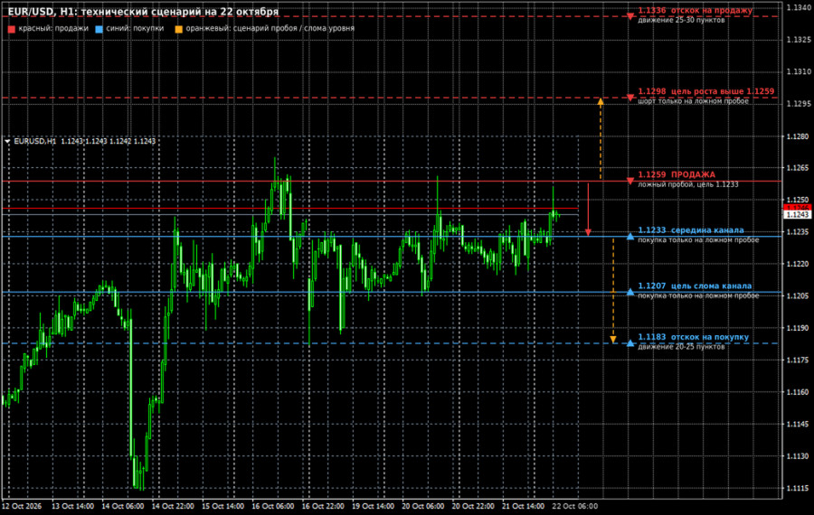Viewport: 814px width, 515px height.
Task: Click price axis value 1.1265
Action: tap(798, 168)
